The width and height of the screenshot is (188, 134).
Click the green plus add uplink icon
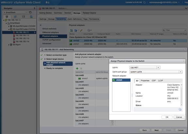click(x=77, y=68)
